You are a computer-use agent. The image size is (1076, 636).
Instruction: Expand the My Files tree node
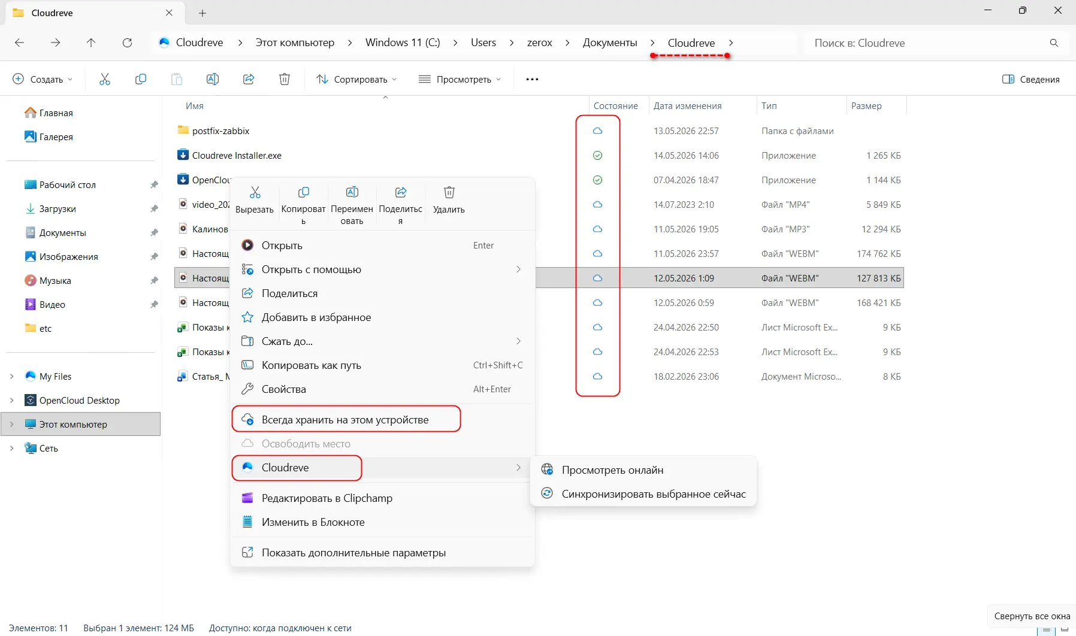point(11,376)
